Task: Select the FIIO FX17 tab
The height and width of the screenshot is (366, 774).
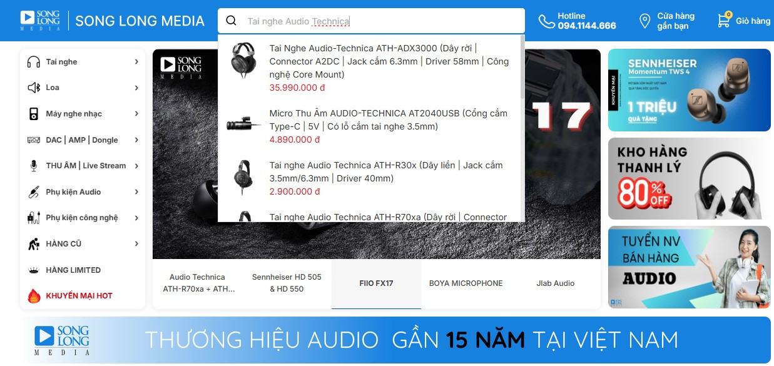Action: pos(376,283)
